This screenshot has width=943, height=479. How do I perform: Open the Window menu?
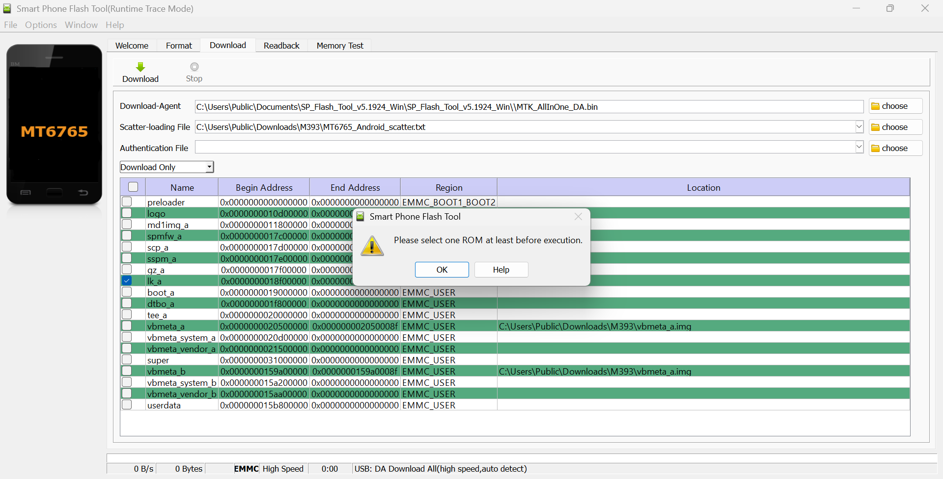click(81, 25)
